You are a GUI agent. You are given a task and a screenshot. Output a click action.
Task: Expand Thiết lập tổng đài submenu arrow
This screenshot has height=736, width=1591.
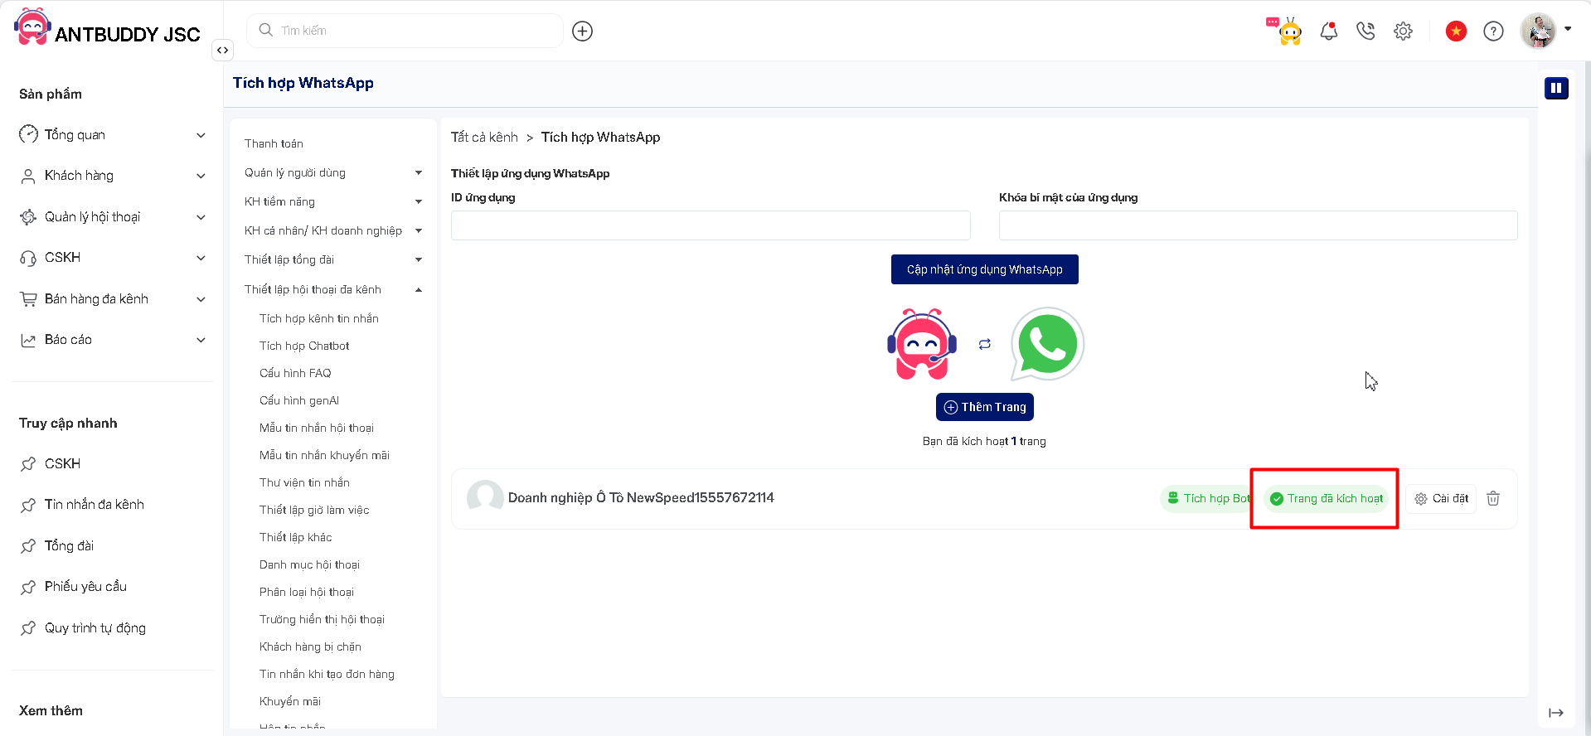pyautogui.click(x=419, y=259)
